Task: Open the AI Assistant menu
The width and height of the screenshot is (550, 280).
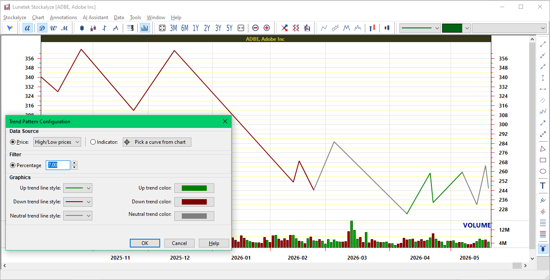Action: coord(95,17)
